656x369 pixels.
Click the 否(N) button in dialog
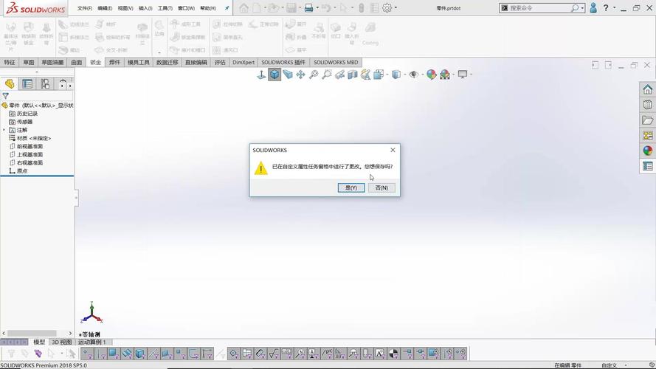click(381, 188)
